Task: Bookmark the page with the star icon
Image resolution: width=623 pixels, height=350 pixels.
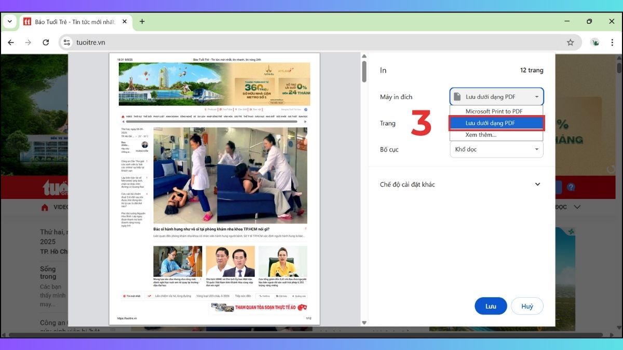Action: point(570,43)
